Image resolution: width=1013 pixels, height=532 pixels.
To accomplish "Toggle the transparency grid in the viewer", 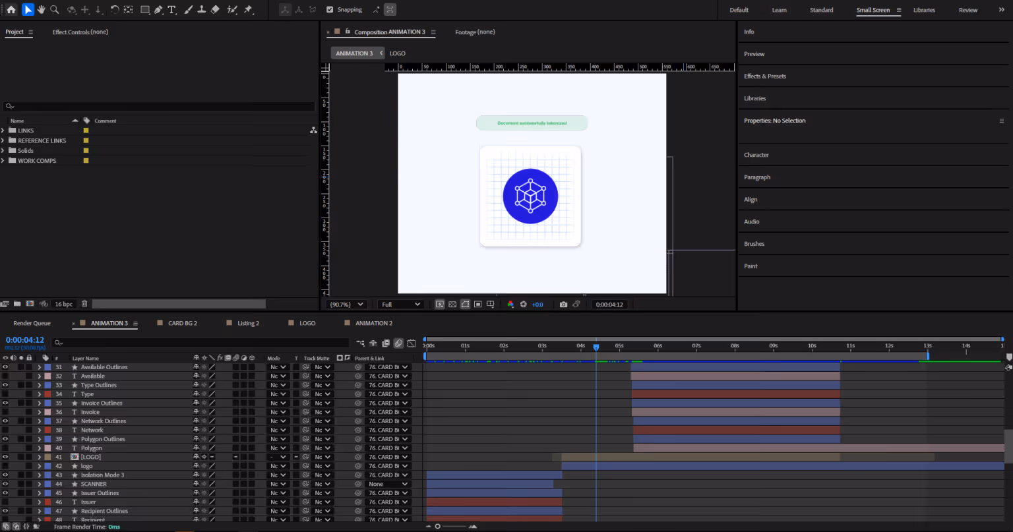I will (x=452, y=304).
